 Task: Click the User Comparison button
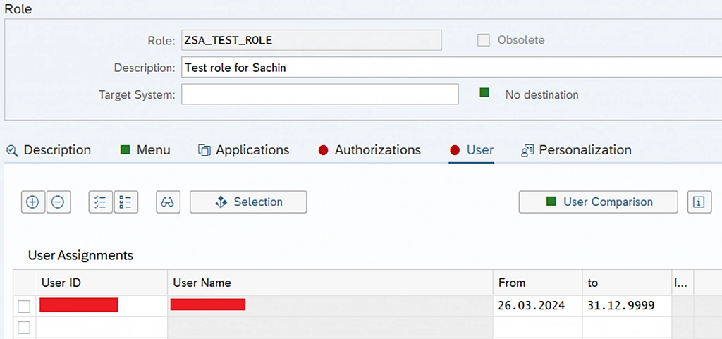coord(598,202)
